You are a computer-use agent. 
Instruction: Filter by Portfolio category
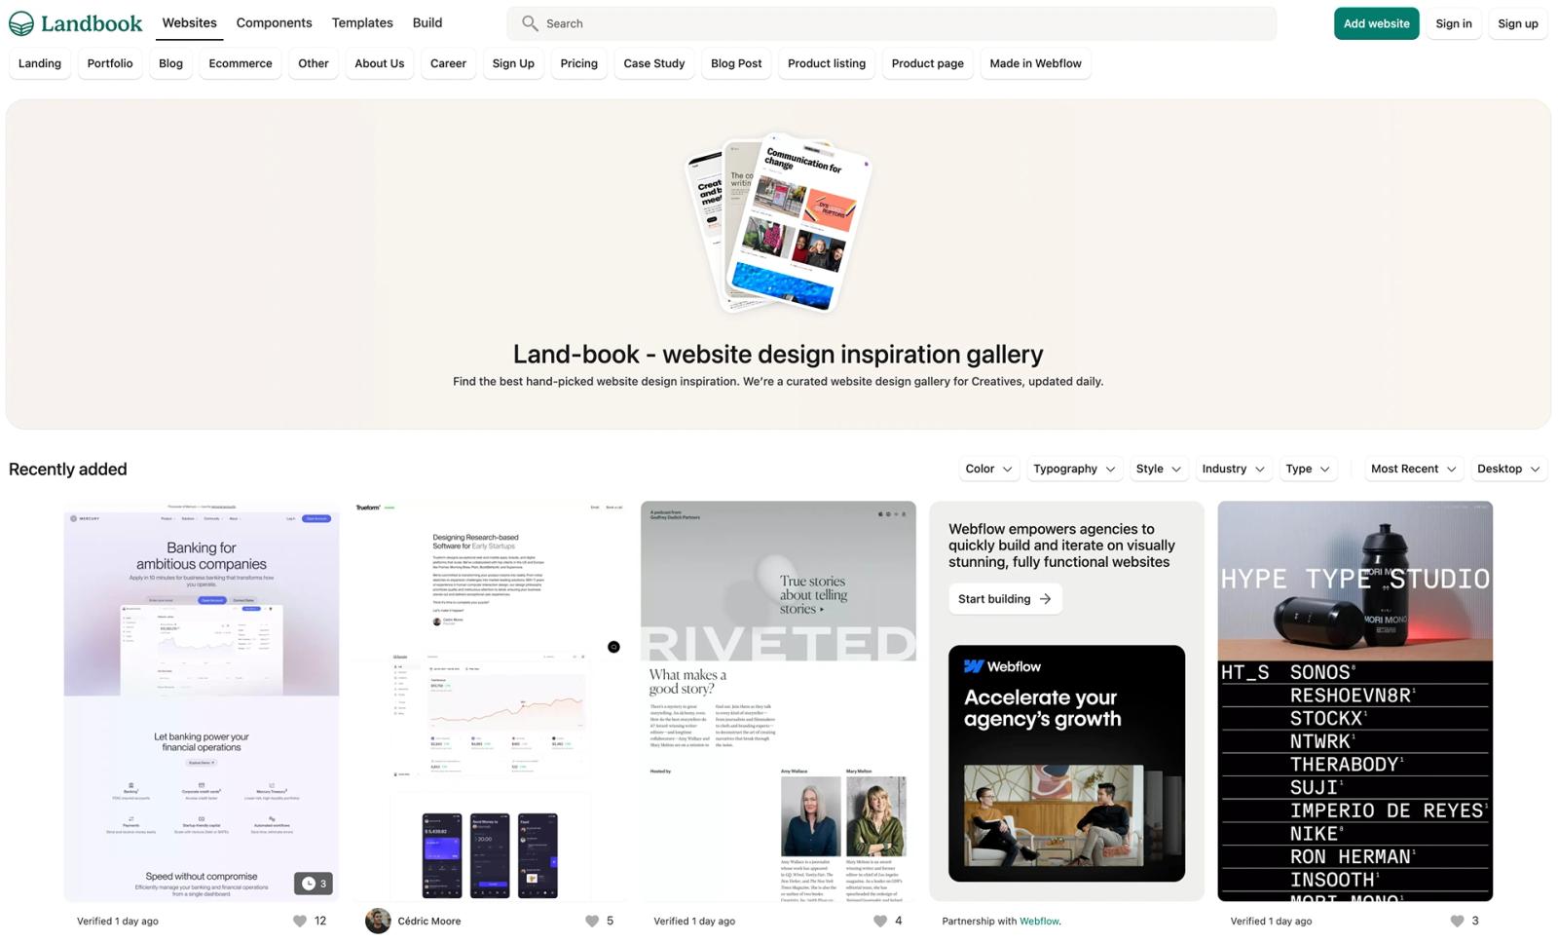(110, 63)
